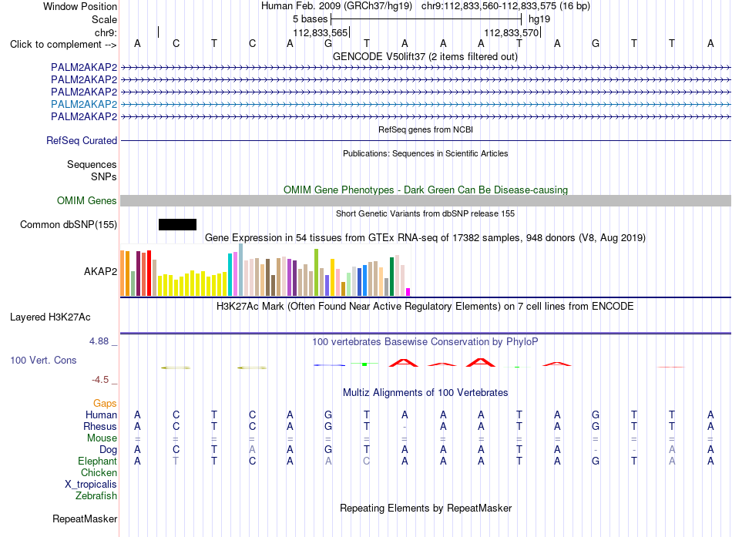Open 'Publications: Sequences in Scientific Articles' title

coord(425,153)
